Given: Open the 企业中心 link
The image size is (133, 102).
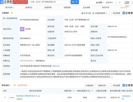Looking at the screenshot, I should 109,3.
